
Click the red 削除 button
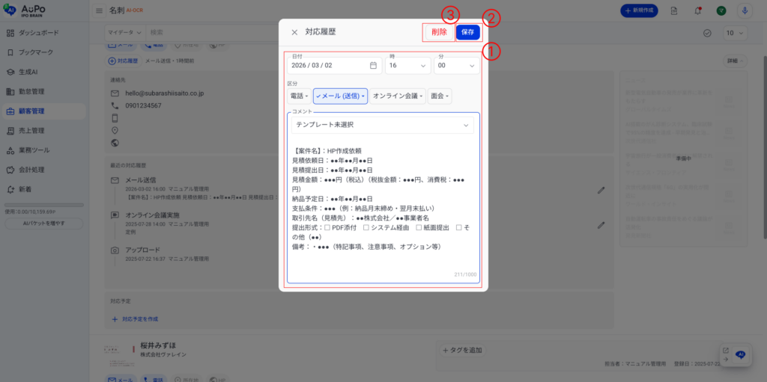pyautogui.click(x=439, y=33)
